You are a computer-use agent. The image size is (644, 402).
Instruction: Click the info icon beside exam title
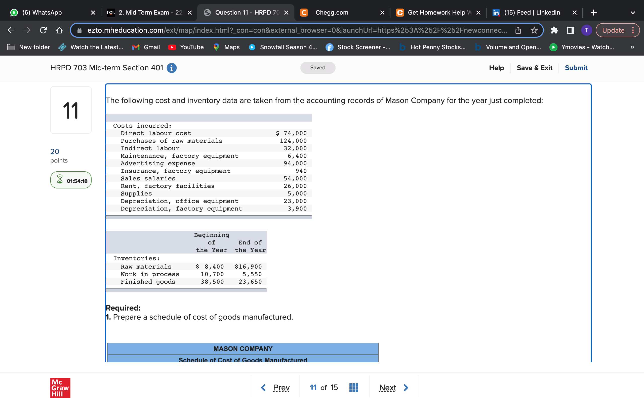[x=172, y=68]
